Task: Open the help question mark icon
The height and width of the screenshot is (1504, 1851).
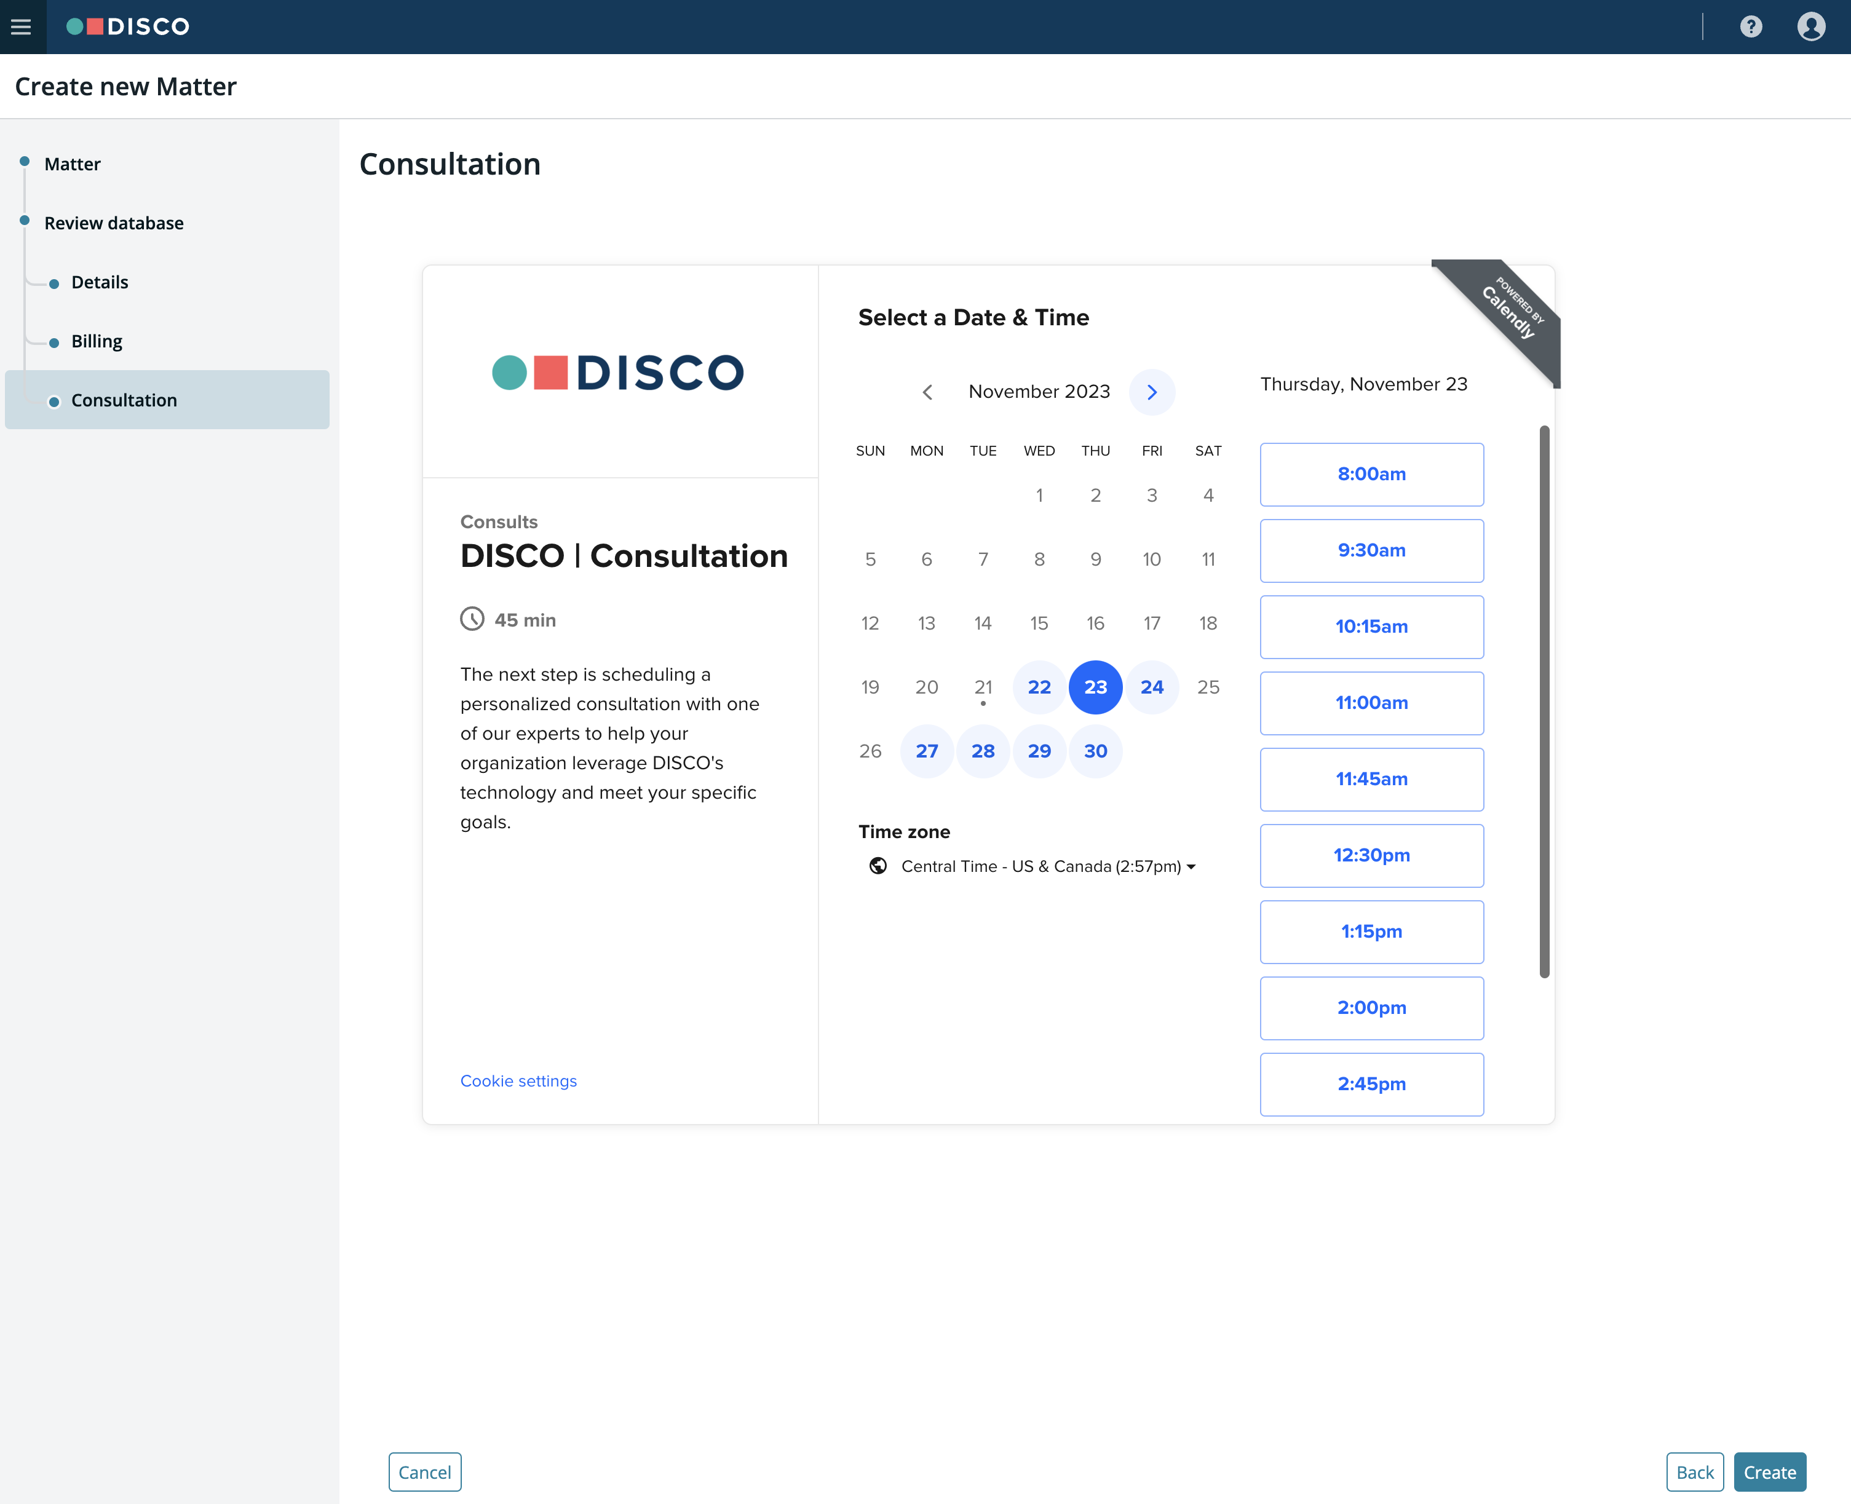Action: click(1751, 27)
